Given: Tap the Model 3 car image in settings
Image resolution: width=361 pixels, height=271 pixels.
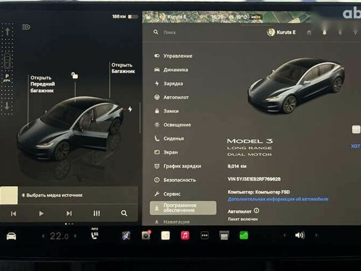Looking at the screenshot, I should (x=296, y=86).
